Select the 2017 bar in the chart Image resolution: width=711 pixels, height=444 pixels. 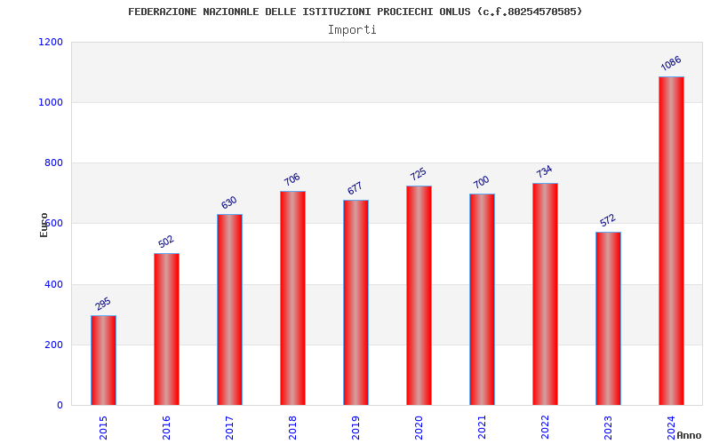pos(229,309)
